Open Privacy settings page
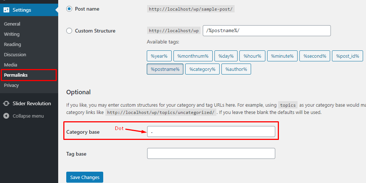366x183 pixels. coord(11,85)
